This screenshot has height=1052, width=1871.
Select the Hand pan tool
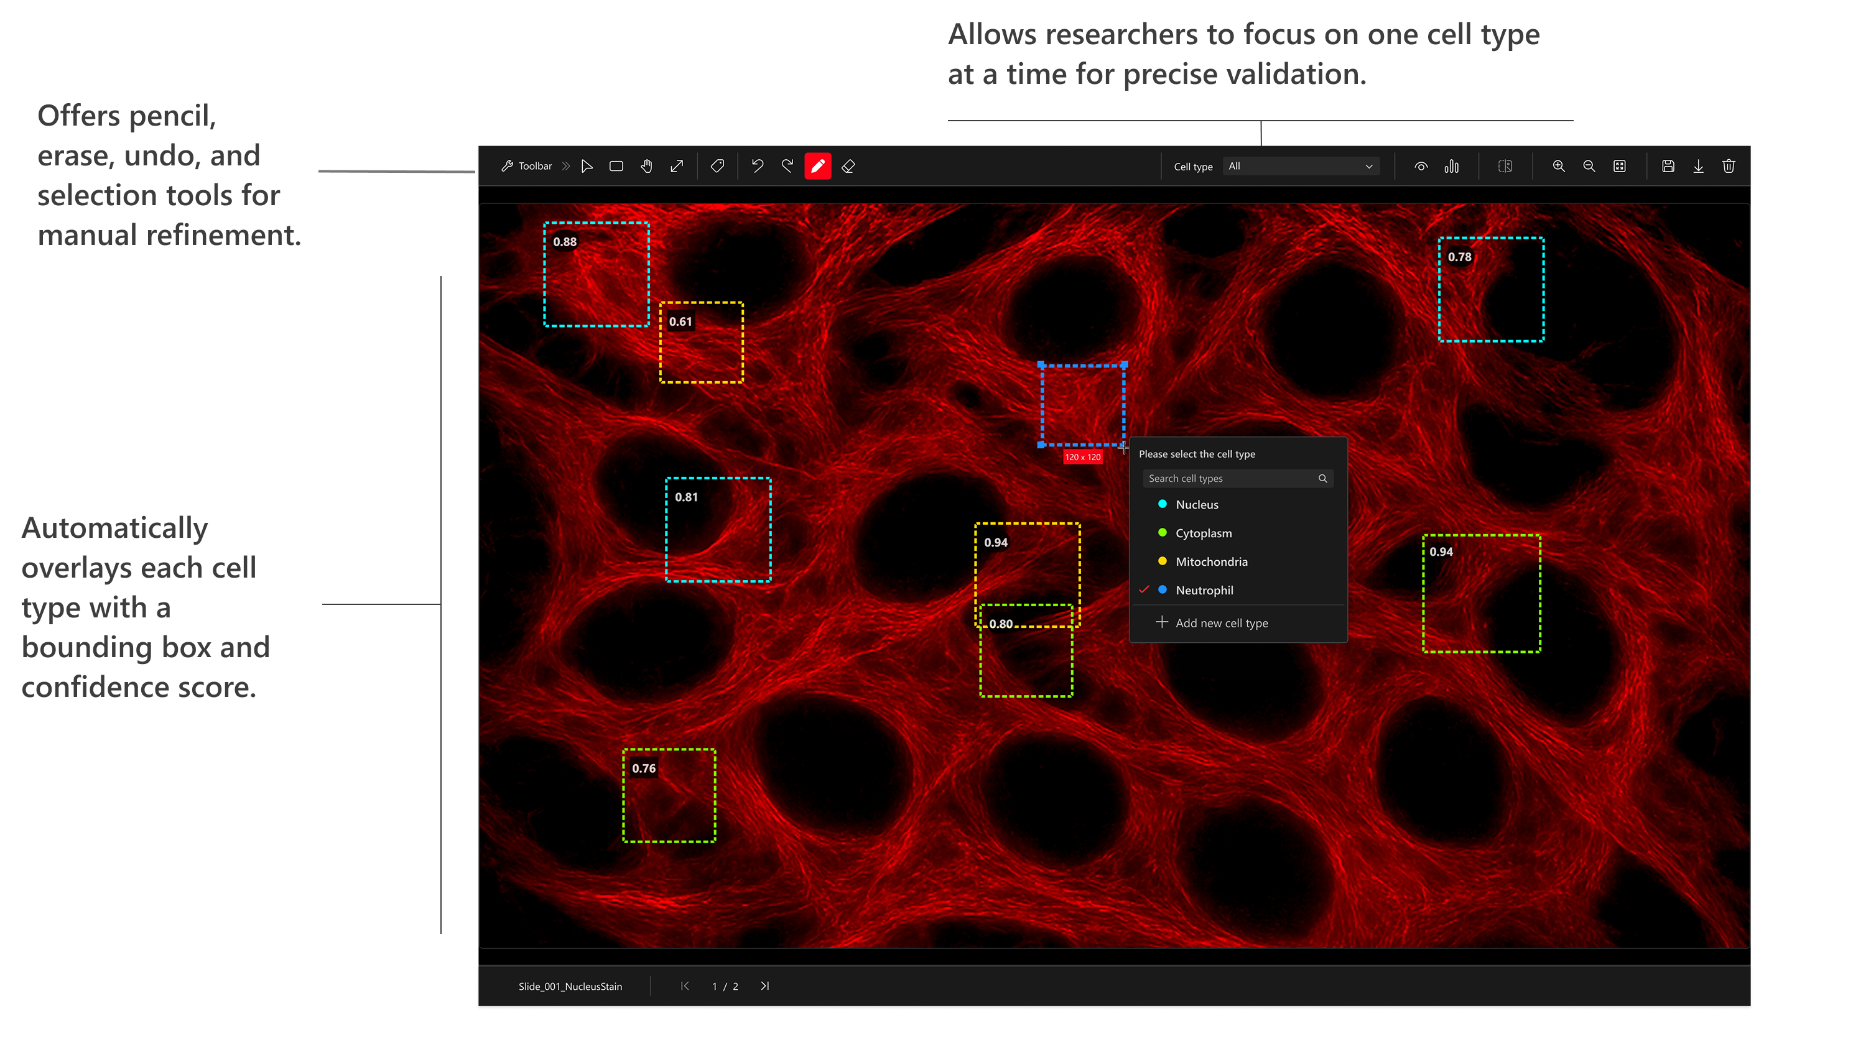647,165
